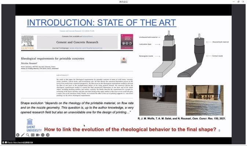Screen dimensions: 247x146
Task: Click the Cement and Concrete Research title
Action: 77,42
